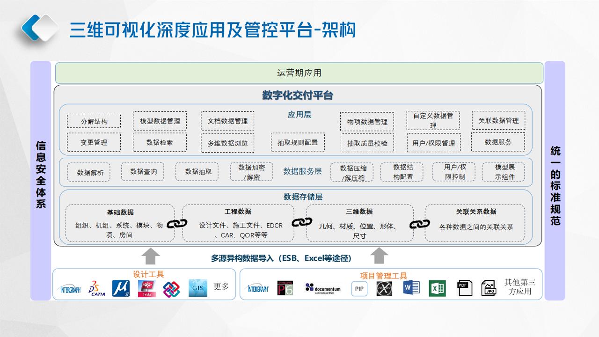This screenshot has height=337, width=599.
Task: Choose the 数据抽取 box
Action: [197, 171]
